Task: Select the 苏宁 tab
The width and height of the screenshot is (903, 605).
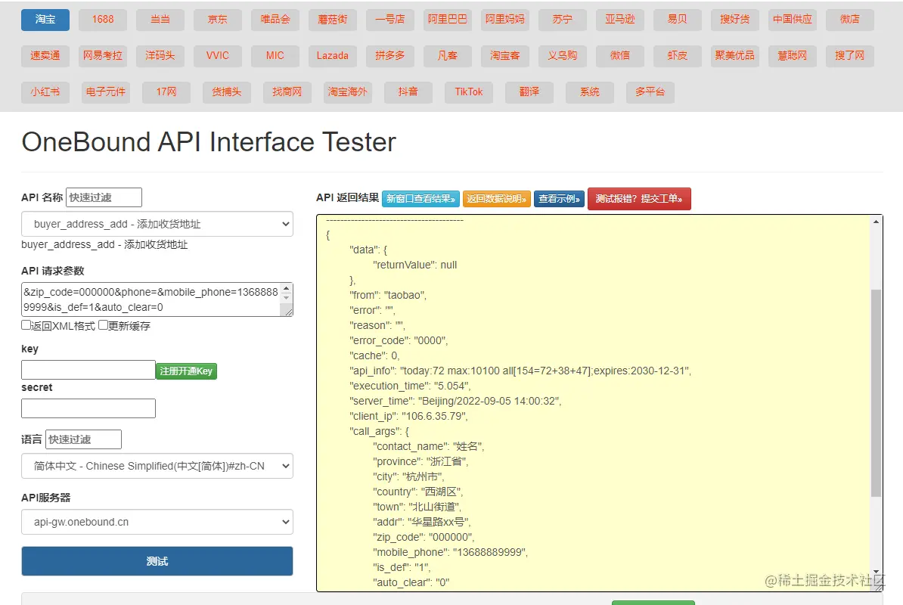Action: [x=563, y=20]
